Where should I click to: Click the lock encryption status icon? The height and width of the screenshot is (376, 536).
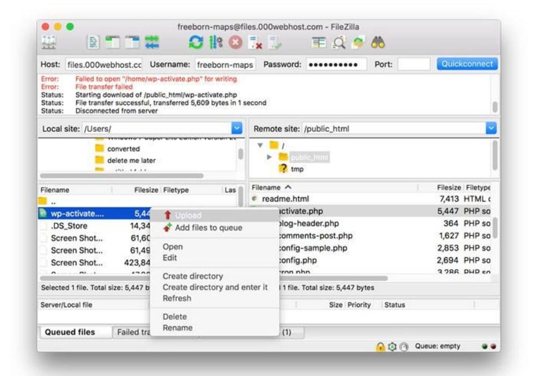click(x=380, y=347)
